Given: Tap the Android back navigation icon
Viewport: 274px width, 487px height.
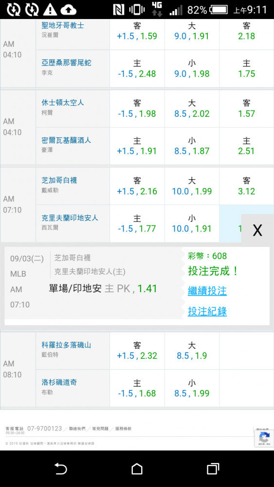Looking at the screenshot, I should tap(61, 468).
